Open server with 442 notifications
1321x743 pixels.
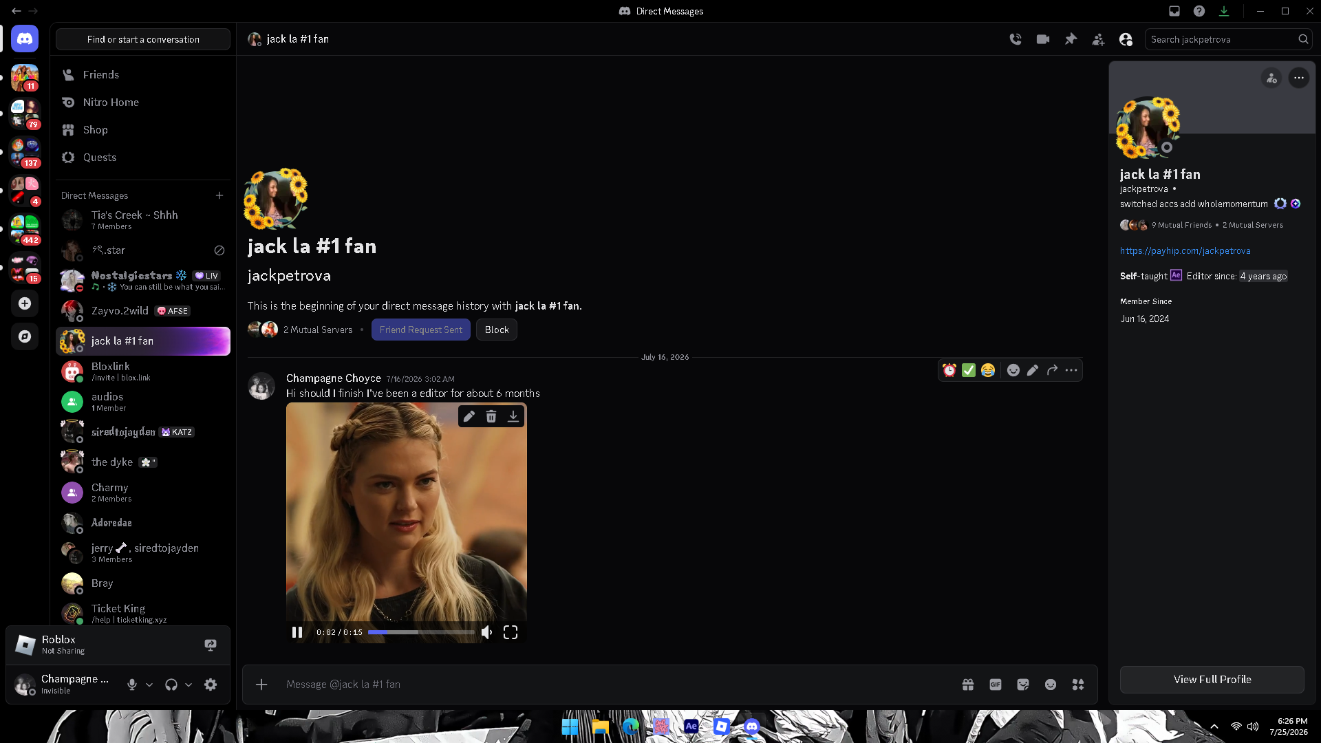25,230
